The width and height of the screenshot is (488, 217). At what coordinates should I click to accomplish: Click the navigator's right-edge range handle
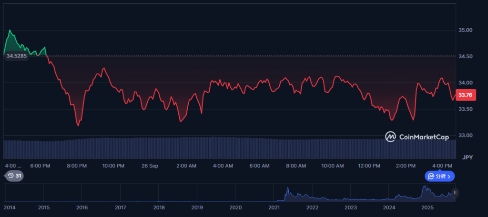click(x=455, y=193)
